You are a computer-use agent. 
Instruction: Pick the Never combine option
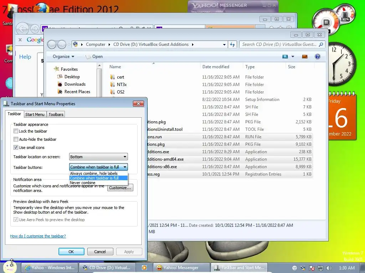pos(98,183)
